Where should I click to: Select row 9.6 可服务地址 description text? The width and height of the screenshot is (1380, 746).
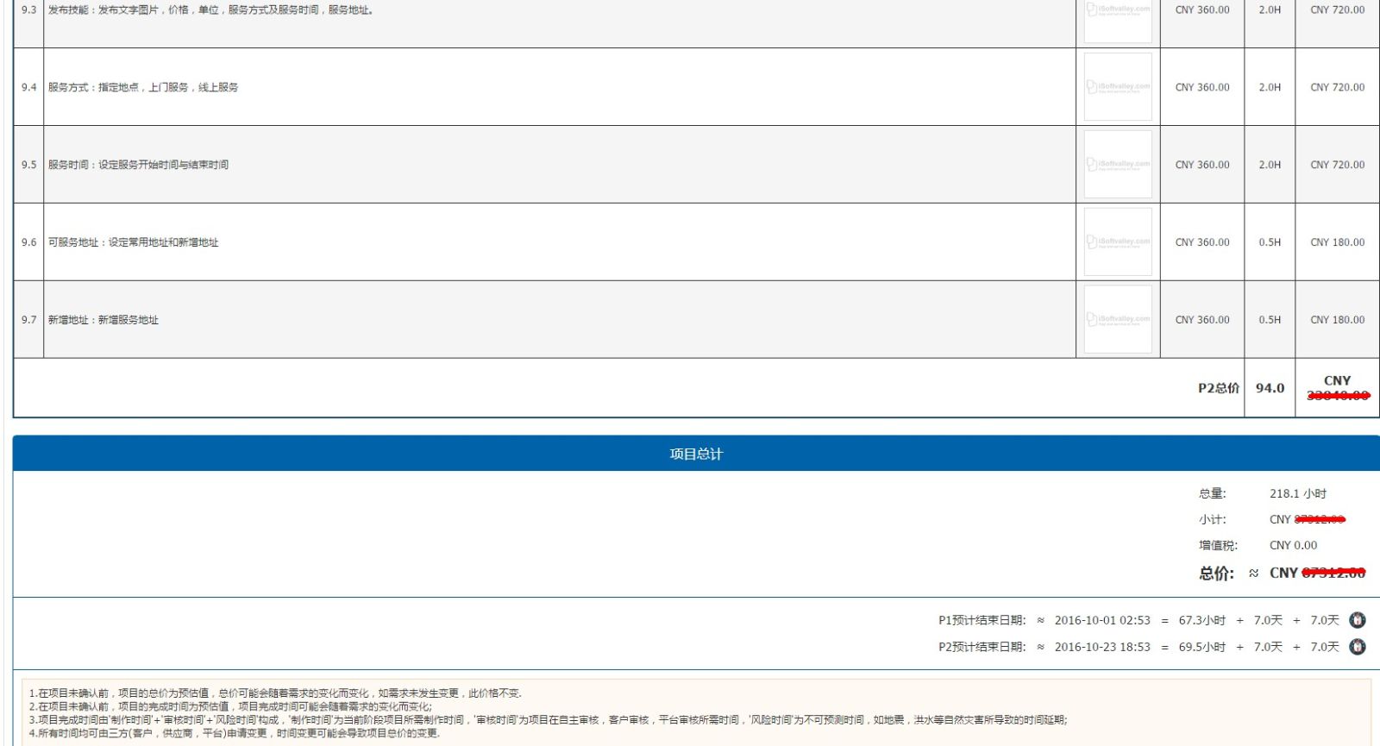point(133,242)
